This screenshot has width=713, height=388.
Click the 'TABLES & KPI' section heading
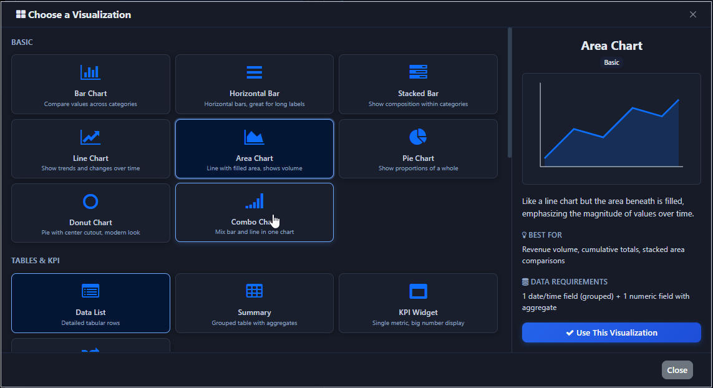click(36, 261)
